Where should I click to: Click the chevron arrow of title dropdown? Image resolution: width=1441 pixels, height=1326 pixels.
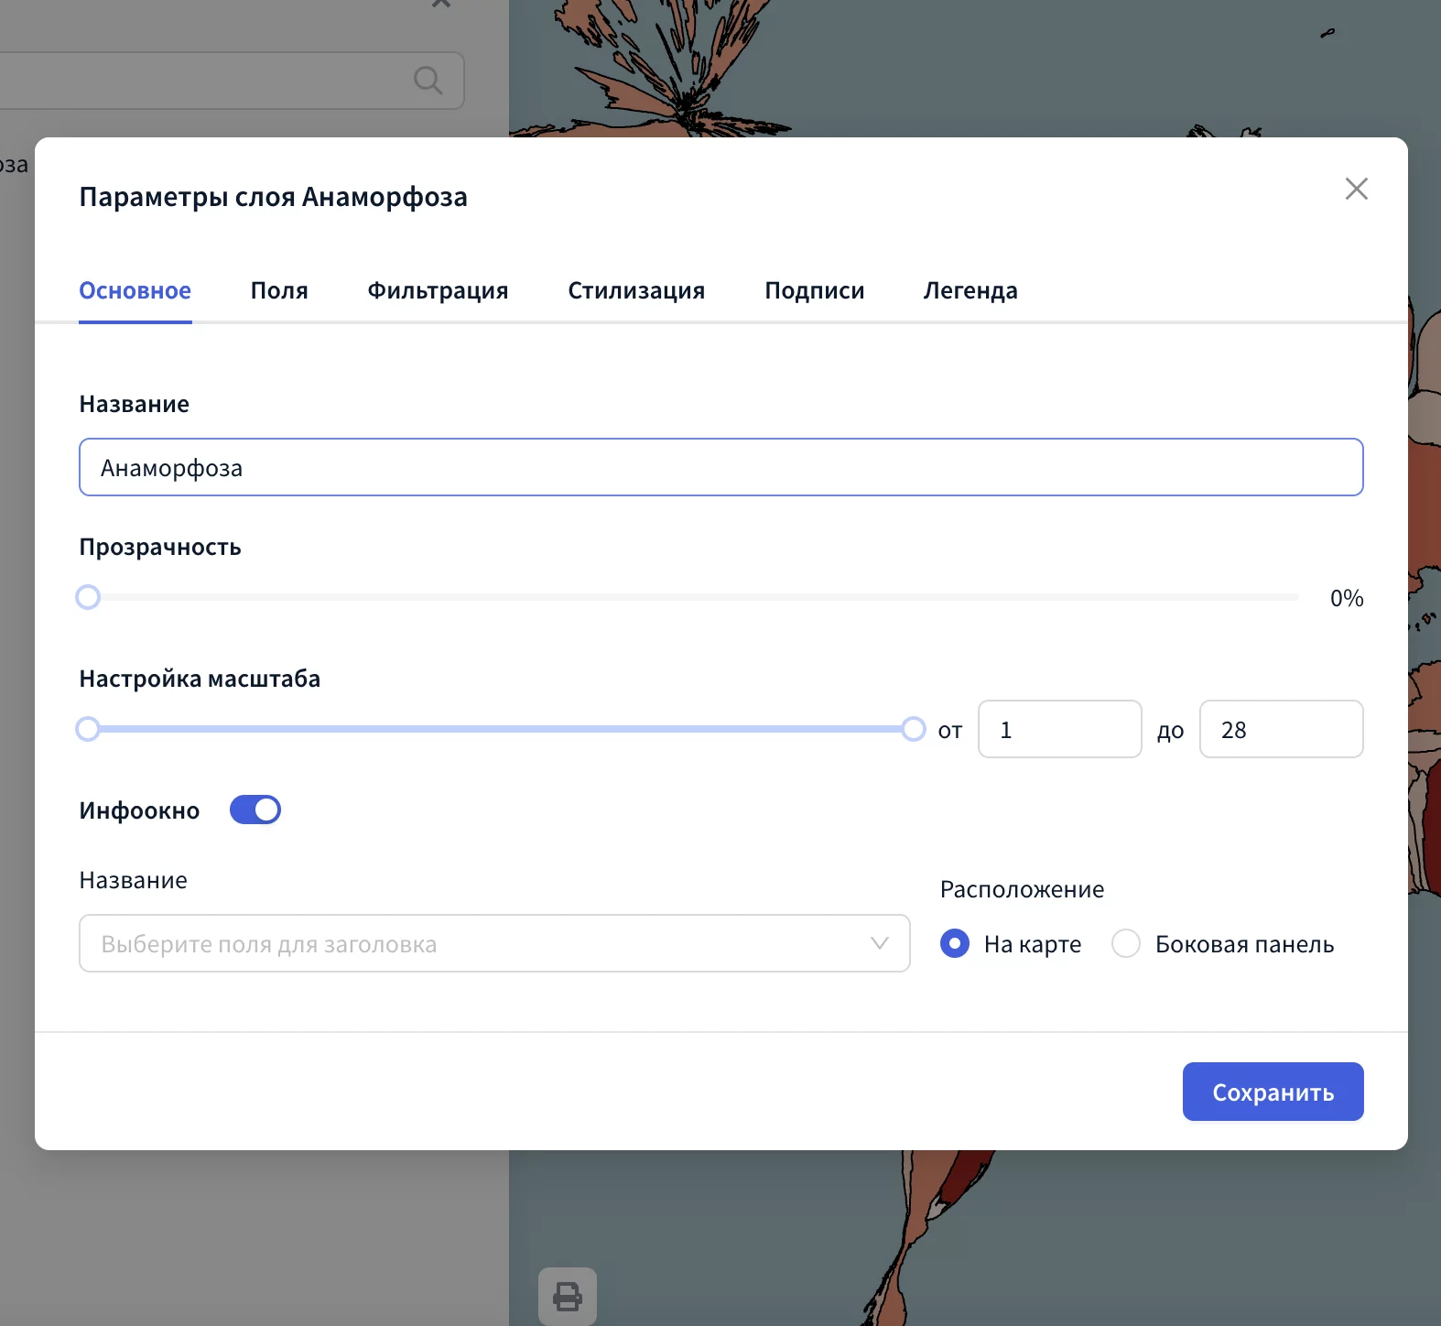pos(880,943)
